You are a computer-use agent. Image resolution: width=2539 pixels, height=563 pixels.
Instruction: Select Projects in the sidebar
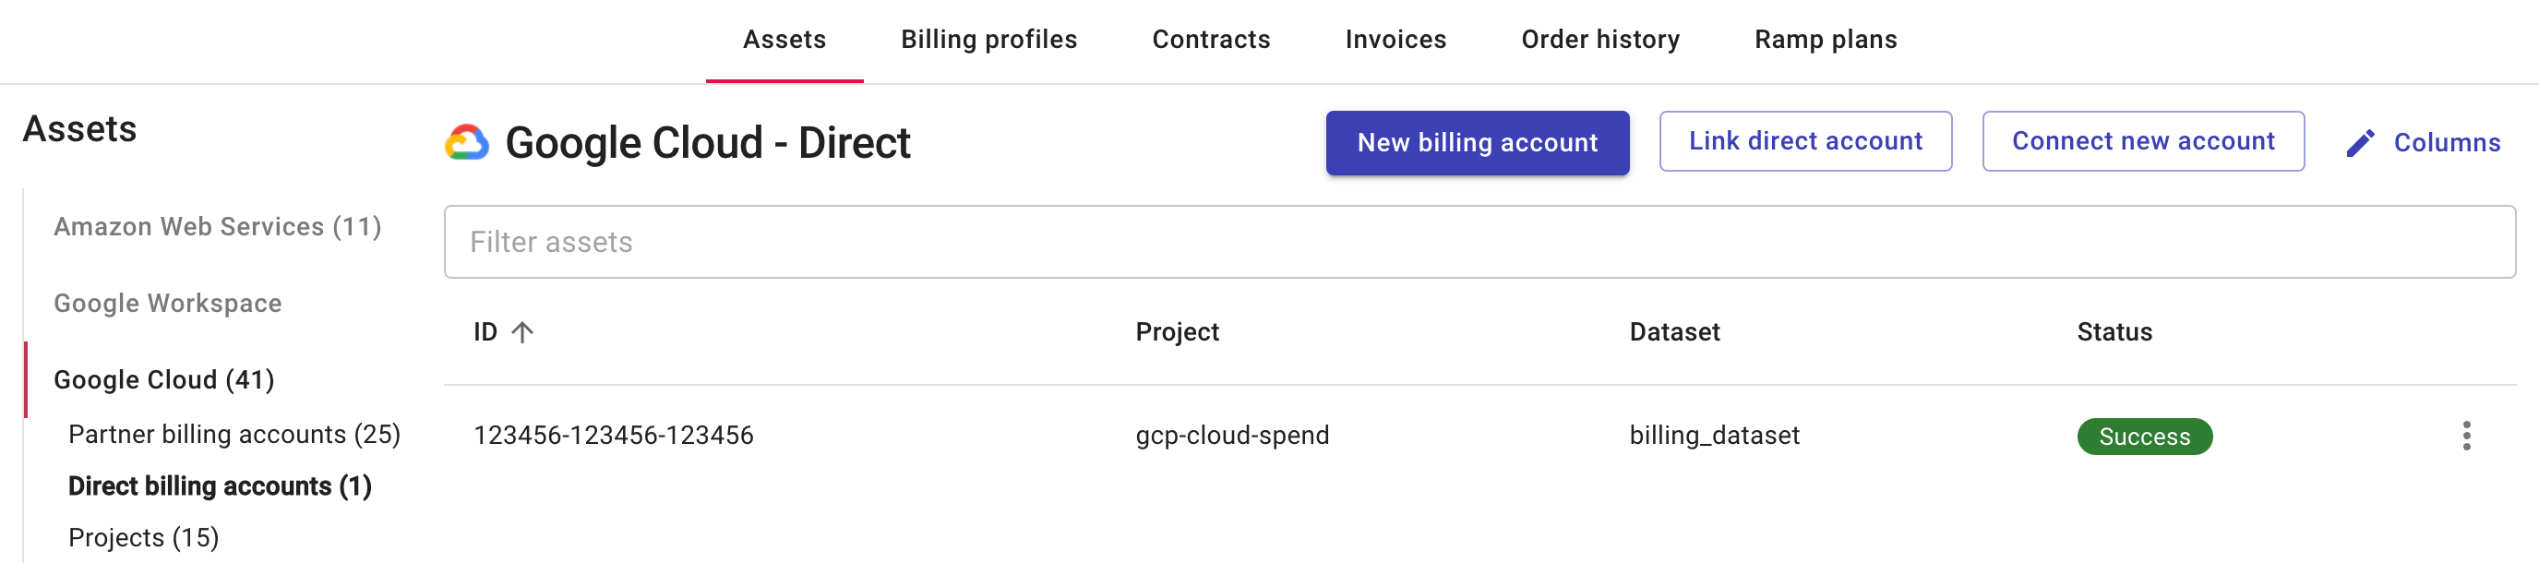[143, 536]
